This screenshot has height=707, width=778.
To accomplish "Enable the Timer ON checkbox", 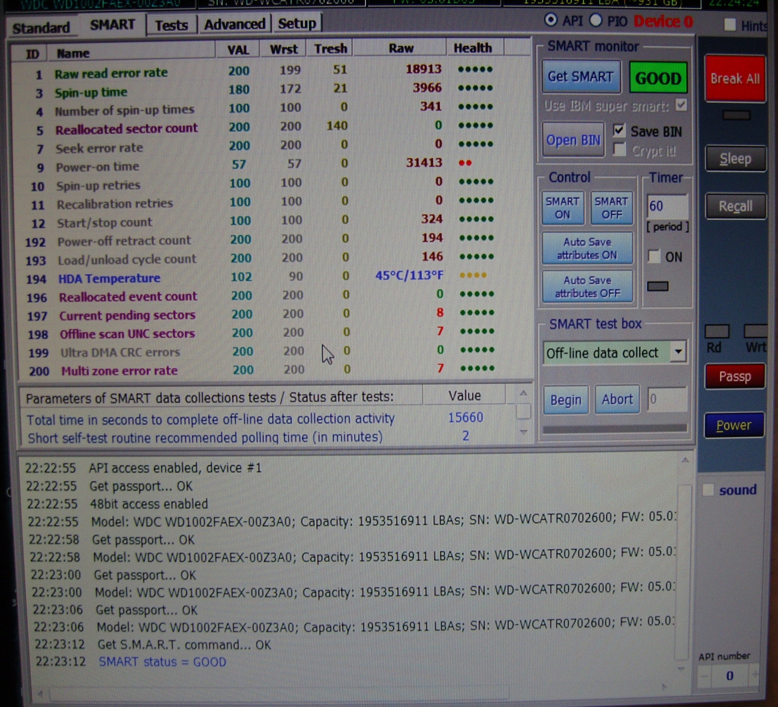I will coord(654,257).
